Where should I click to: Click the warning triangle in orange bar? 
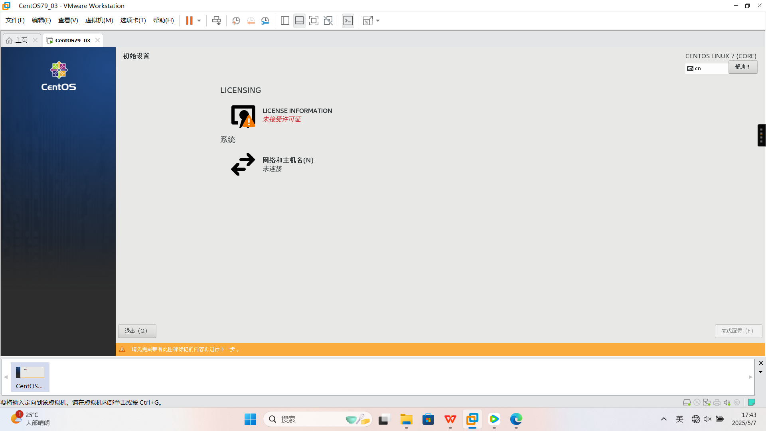coord(122,349)
